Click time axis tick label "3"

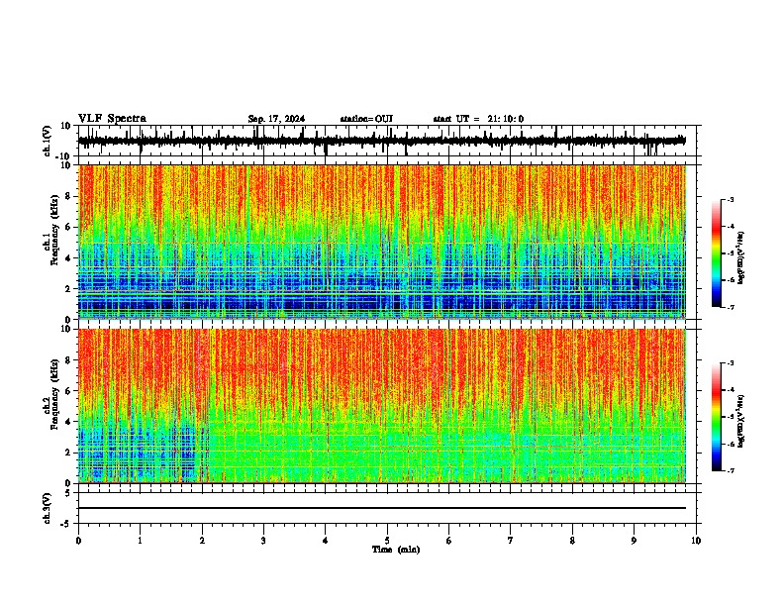click(263, 541)
